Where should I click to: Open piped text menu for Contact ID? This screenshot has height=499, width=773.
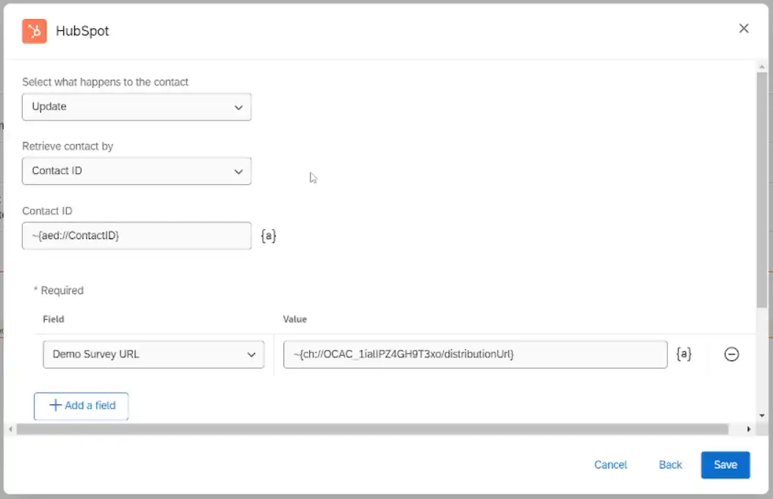click(x=269, y=236)
